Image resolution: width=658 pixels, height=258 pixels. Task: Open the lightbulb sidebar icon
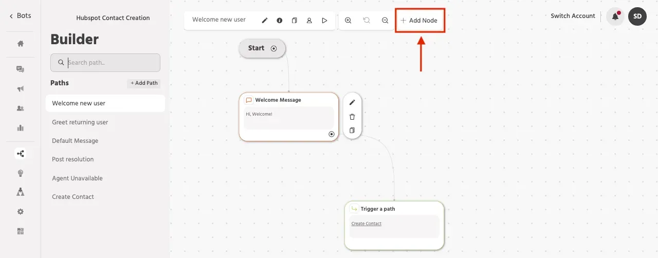(21, 173)
